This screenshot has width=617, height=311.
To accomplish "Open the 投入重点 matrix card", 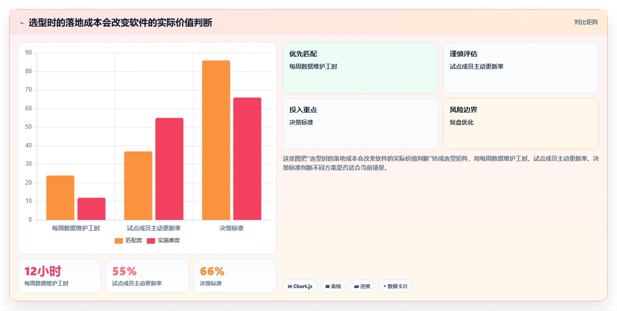I will click(x=361, y=124).
